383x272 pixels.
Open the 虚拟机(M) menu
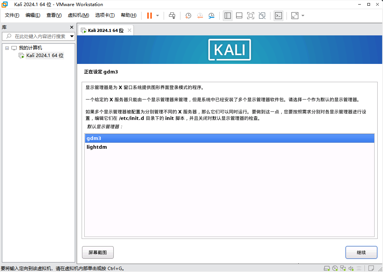coord(78,15)
